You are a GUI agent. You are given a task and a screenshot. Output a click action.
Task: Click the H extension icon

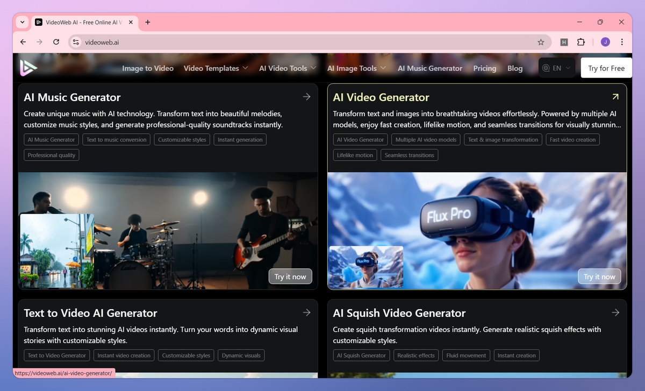[x=564, y=42]
